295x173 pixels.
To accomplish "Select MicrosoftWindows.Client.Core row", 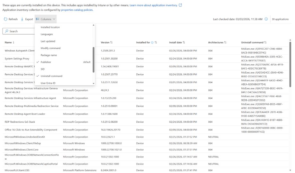I will [x=146, y=150].
